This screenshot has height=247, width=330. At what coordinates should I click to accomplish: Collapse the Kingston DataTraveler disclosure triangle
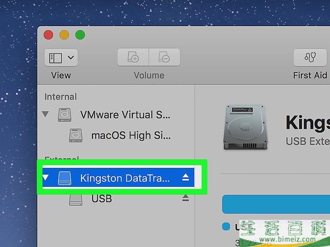[x=45, y=178]
